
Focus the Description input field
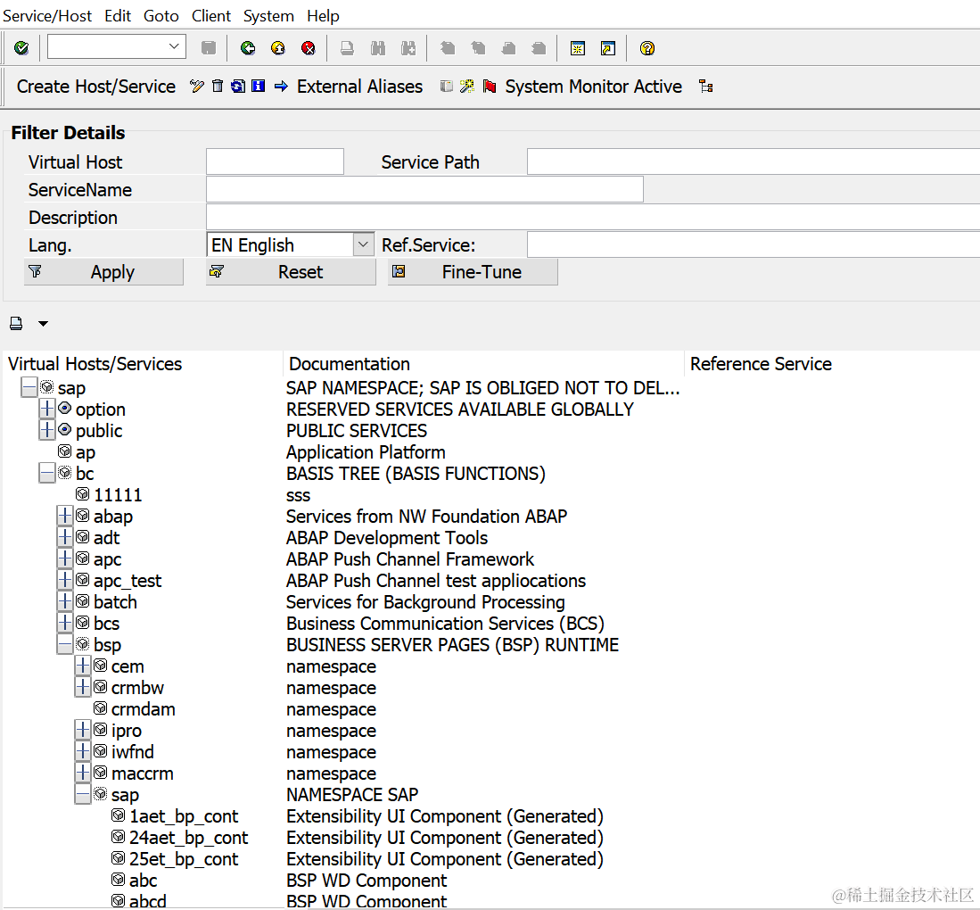pos(593,217)
